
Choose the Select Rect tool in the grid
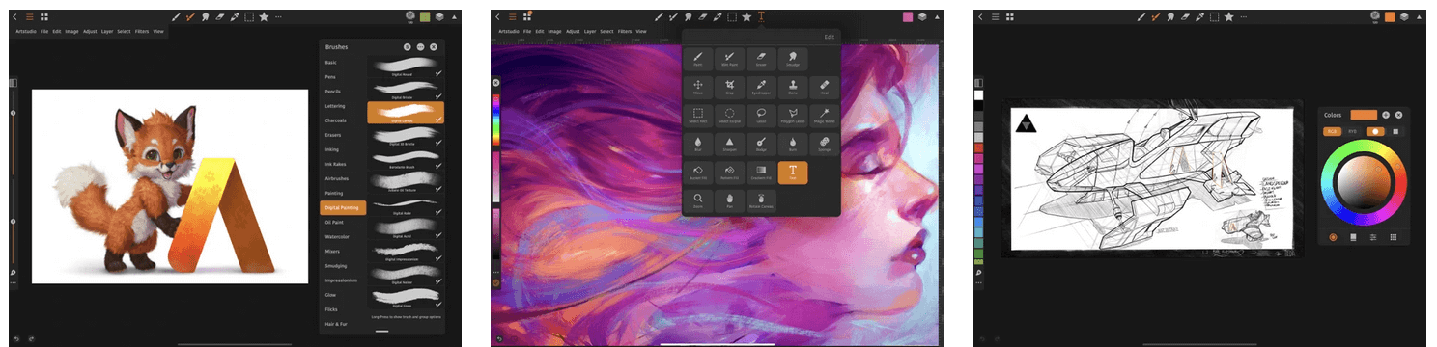coord(697,116)
